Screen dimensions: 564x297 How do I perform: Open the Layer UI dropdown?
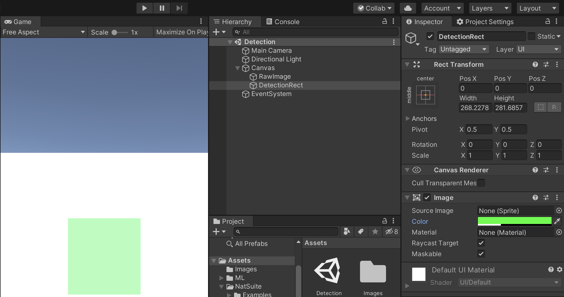pos(538,49)
